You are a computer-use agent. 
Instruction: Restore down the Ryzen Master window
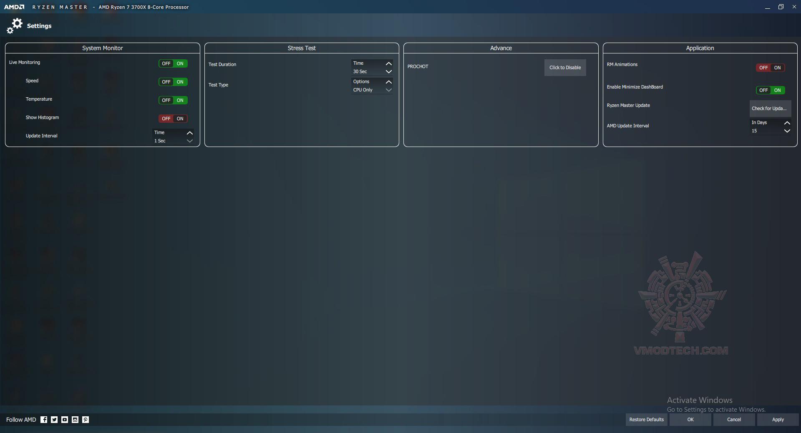(x=781, y=7)
